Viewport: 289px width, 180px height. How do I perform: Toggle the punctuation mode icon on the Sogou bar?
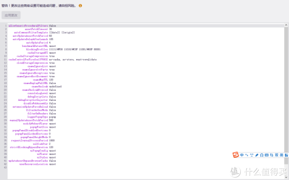point(247,155)
